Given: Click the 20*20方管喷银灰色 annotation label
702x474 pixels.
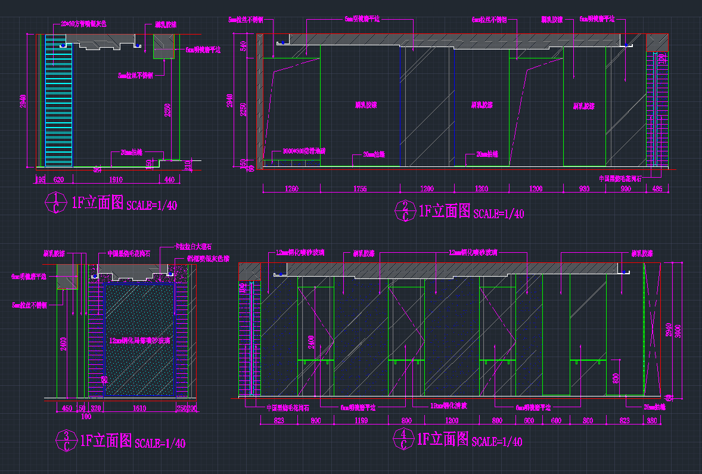Looking at the screenshot, I should pos(83,24).
